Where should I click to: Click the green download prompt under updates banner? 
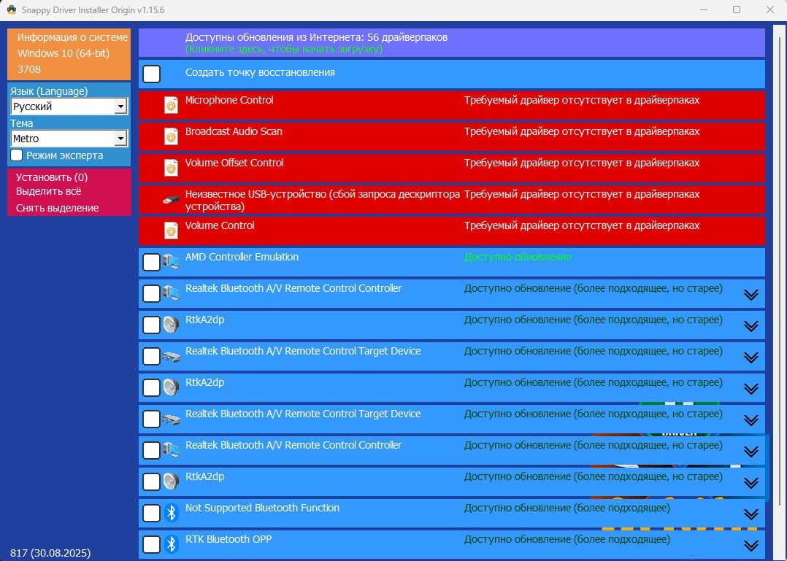click(x=283, y=49)
